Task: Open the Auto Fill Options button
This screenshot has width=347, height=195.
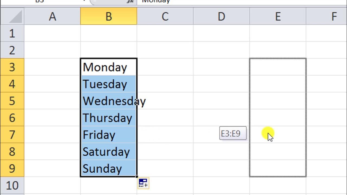Action: (x=143, y=183)
